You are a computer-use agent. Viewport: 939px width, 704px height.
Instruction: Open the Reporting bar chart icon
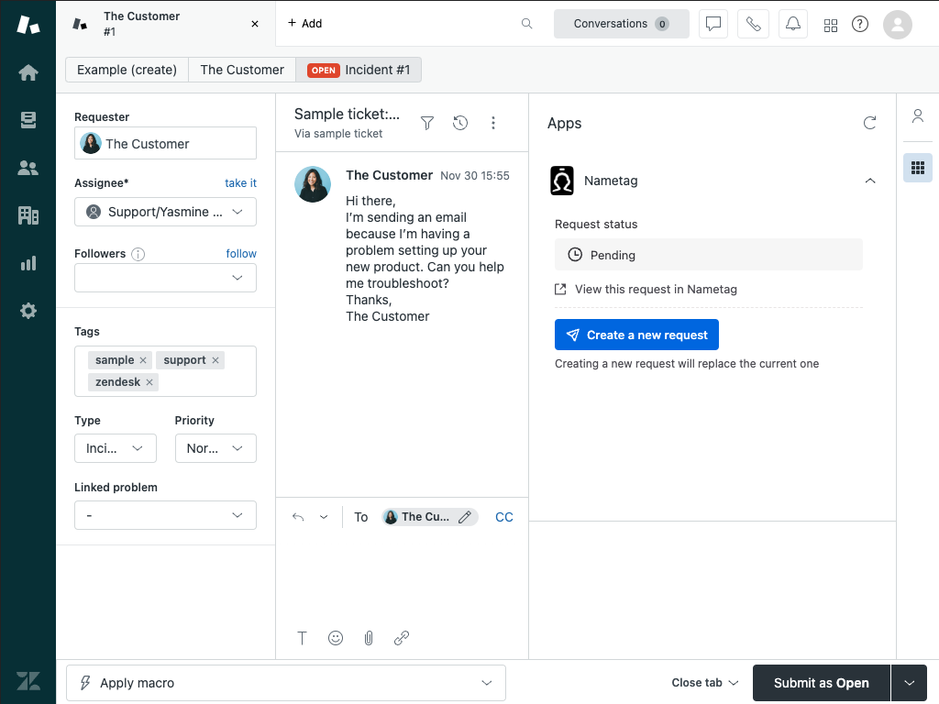click(28, 263)
